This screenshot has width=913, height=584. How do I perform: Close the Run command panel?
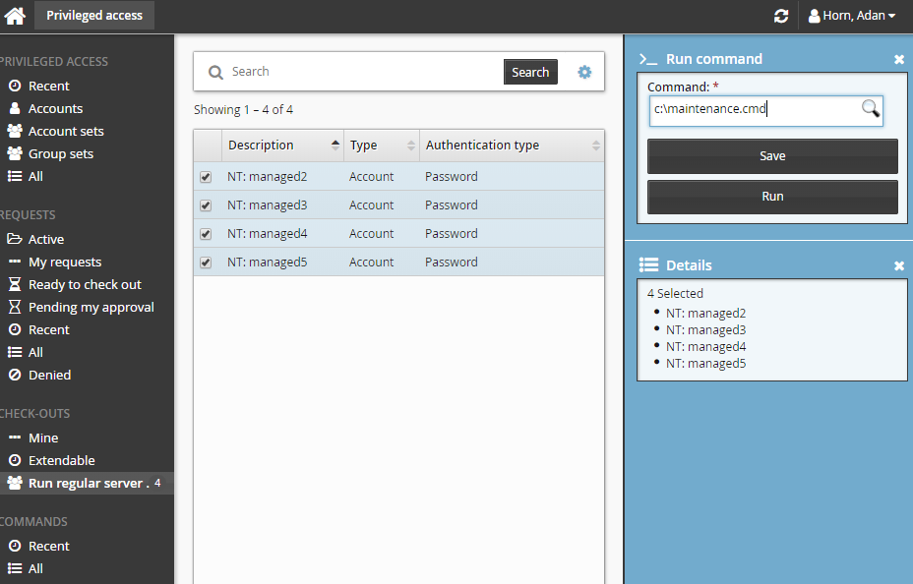coord(898,60)
